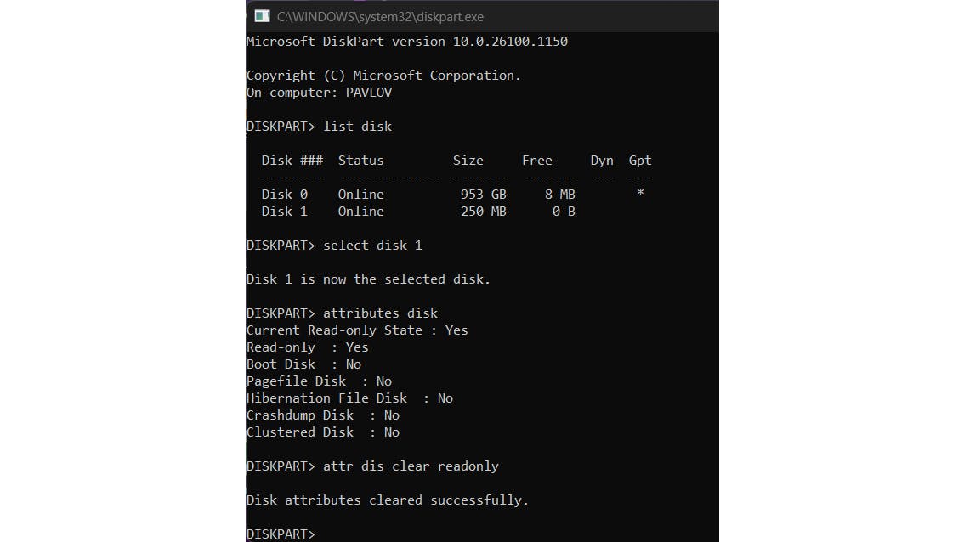The image size is (964, 542).
Task: Click the 953 GB size value
Action: point(483,195)
